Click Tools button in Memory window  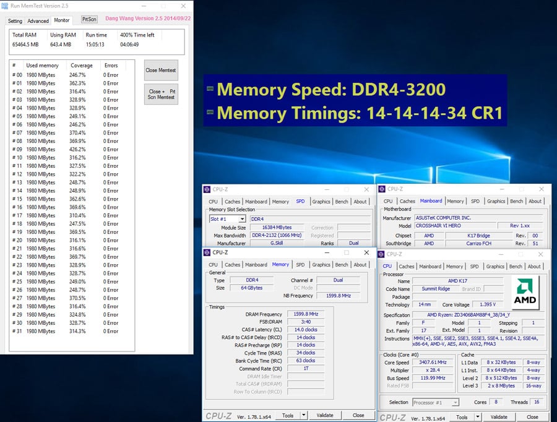288,415
